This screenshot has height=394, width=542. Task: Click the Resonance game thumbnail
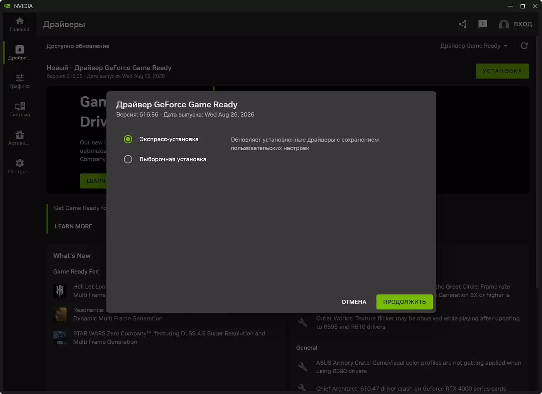(60, 314)
